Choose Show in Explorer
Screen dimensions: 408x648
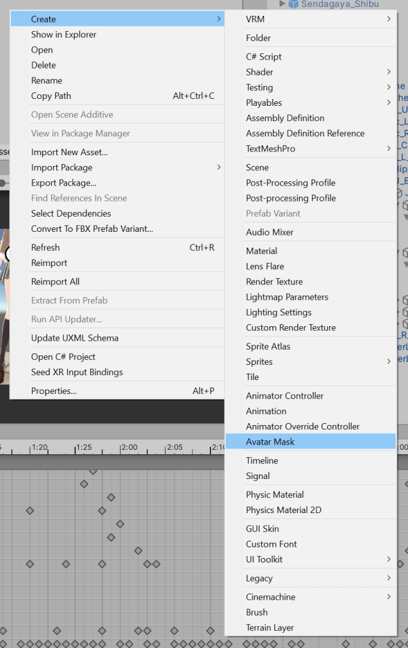64,35
